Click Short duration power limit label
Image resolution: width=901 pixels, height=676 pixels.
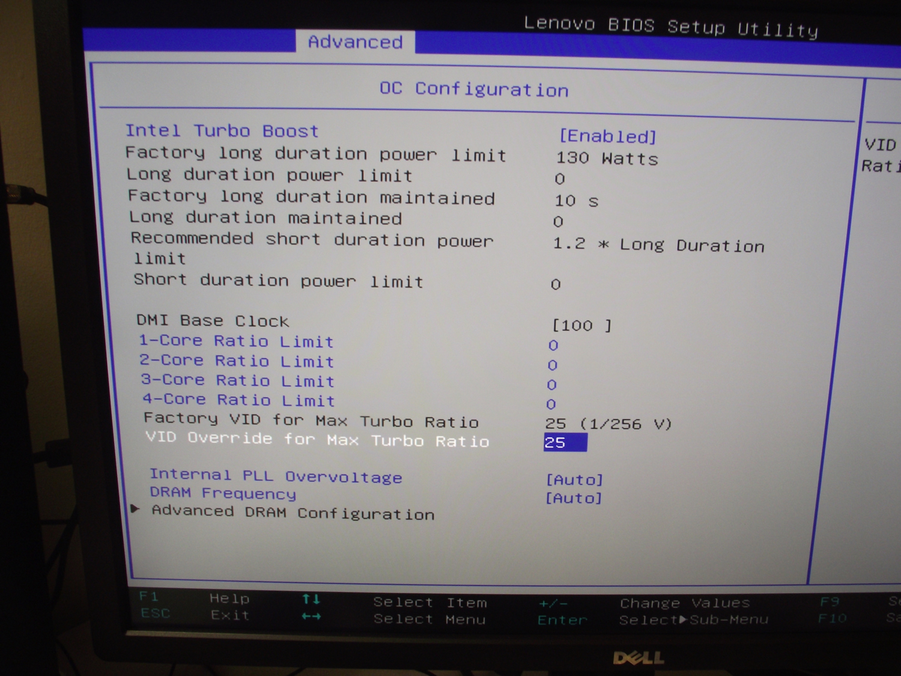278,281
